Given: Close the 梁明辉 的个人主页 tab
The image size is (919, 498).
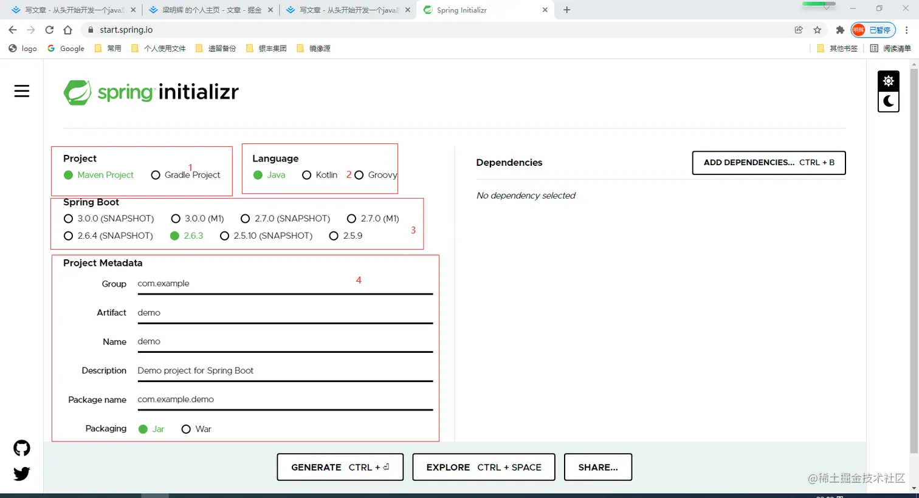Looking at the screenshot, I should pyautogui.click(x=270, y=10).
